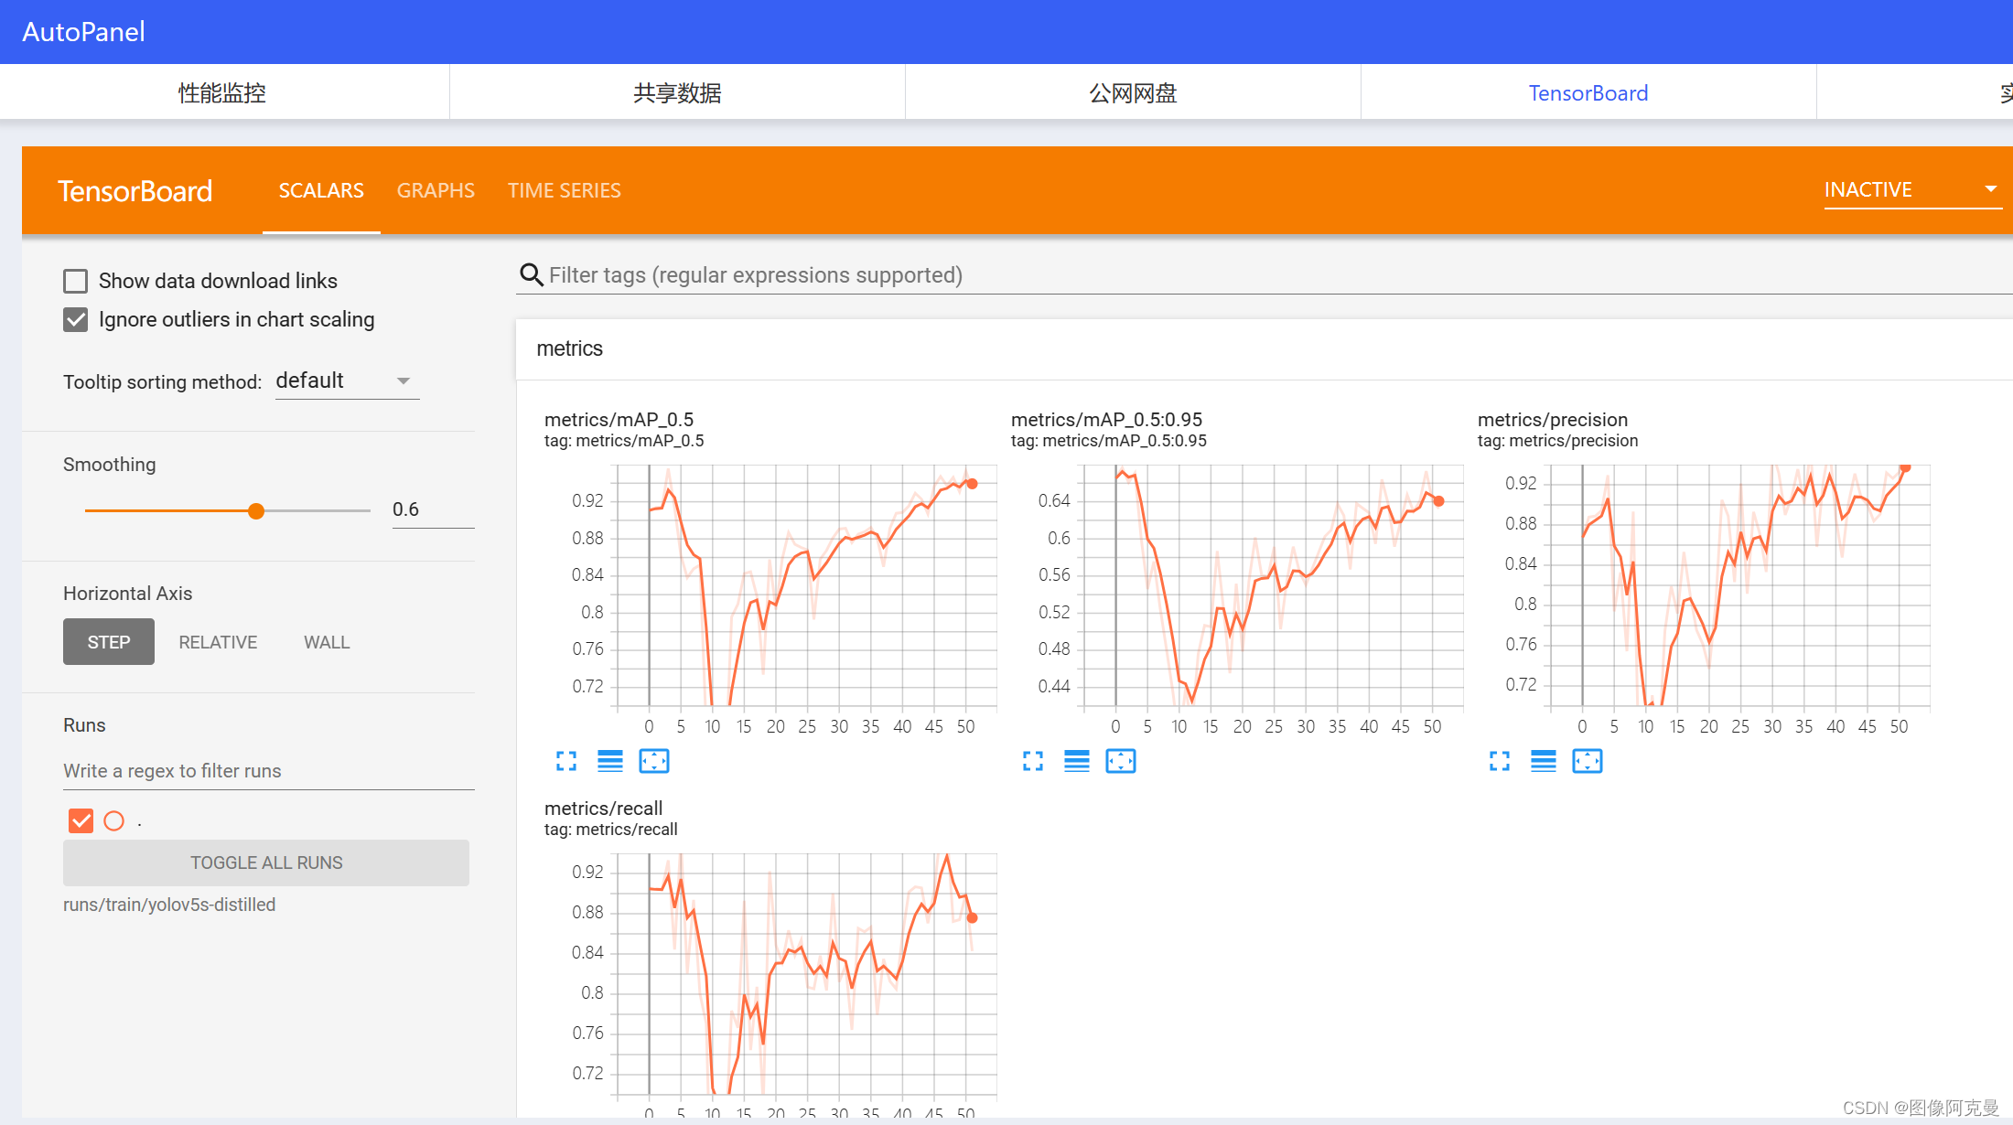Screen dimensions: 2013x1125
Task: Fit domain to data on precision chart
Action: 1588,761
